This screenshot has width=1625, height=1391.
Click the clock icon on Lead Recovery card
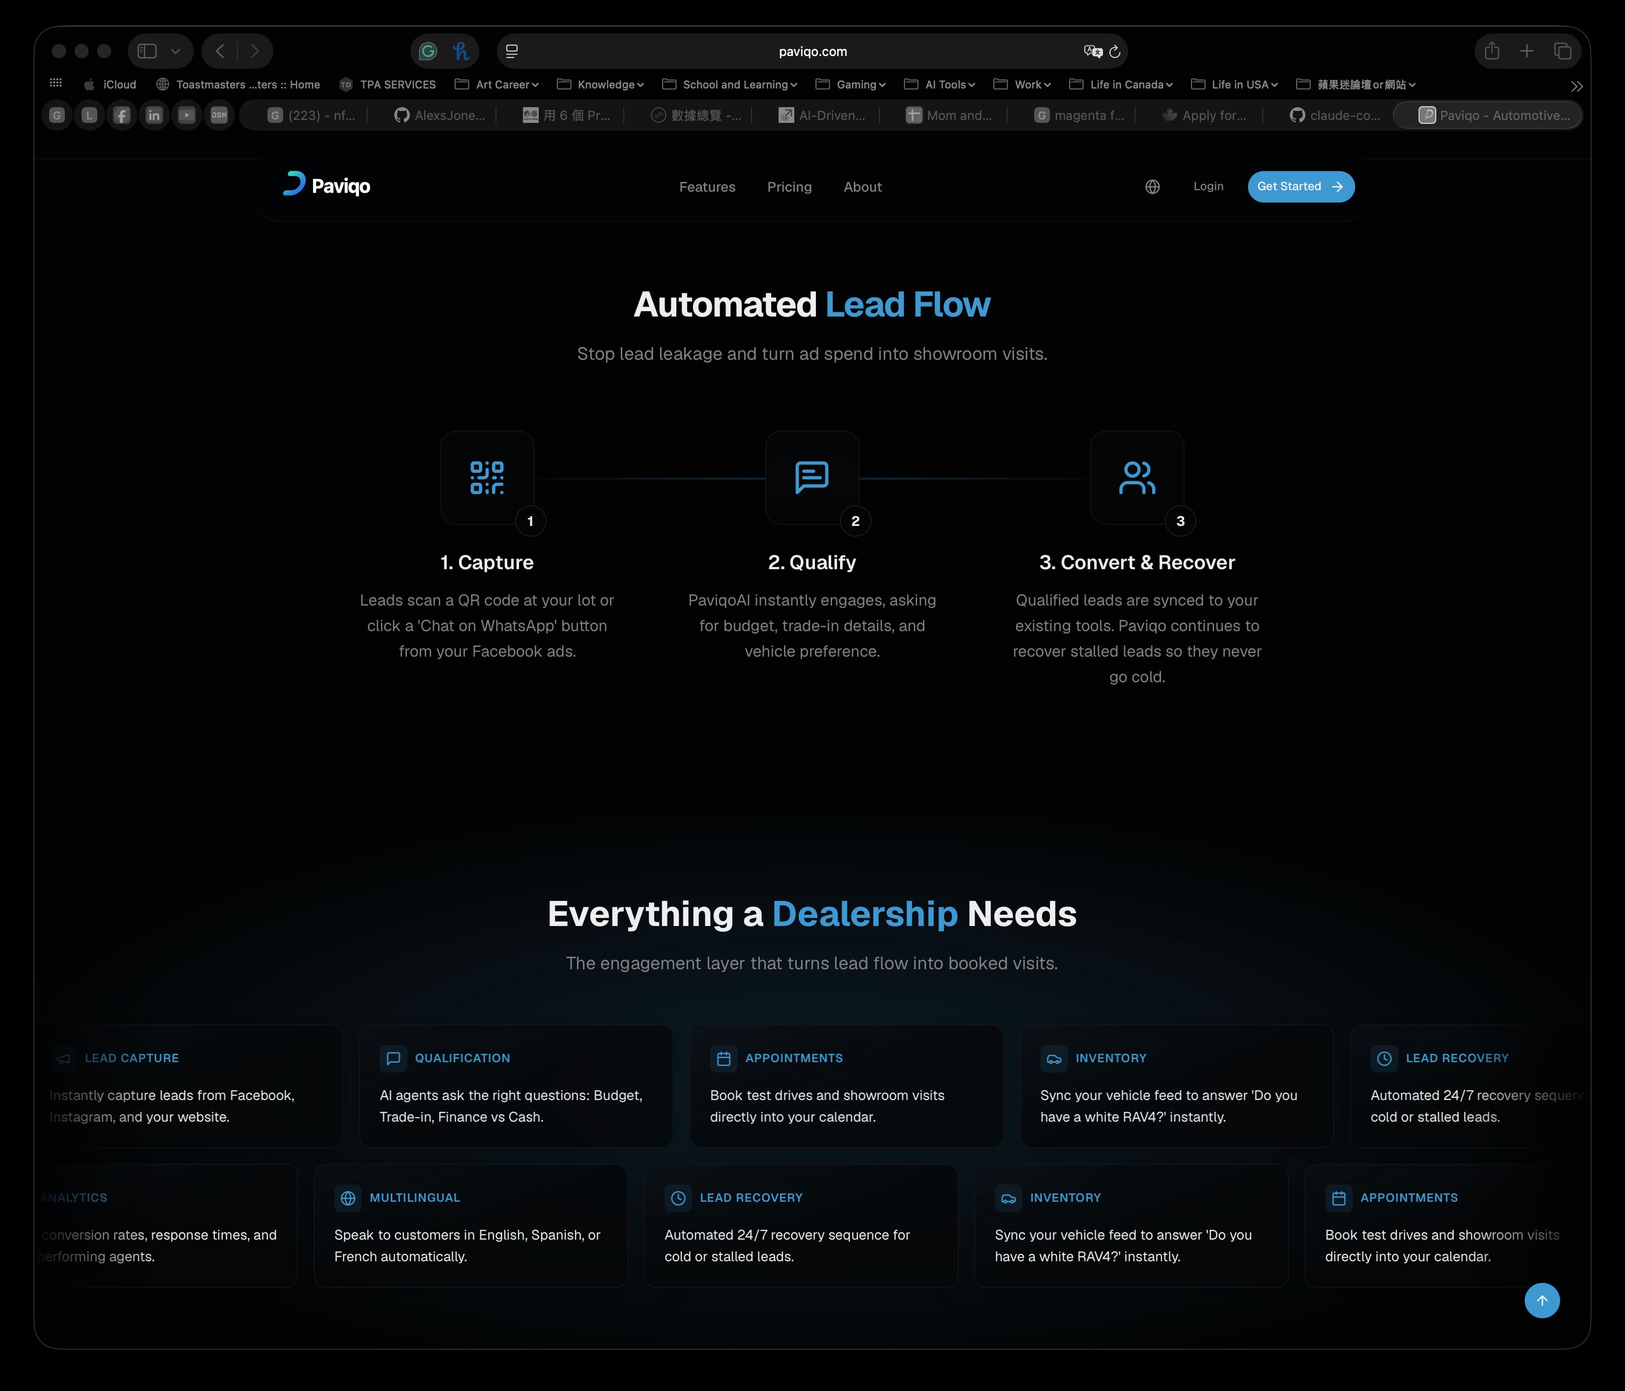(678, 1198)
